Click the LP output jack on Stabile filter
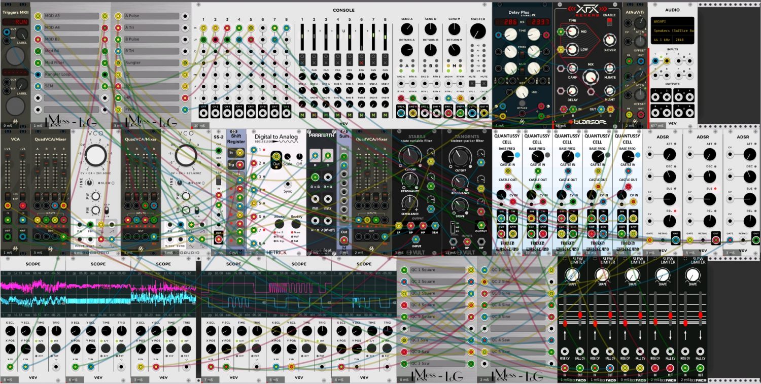The width and height of the screenshot is (761, 384). [x=399, y=225]
